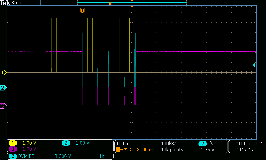
Task: Click the ---- Hz frequency readout
Action: click(x=96, y=156)
